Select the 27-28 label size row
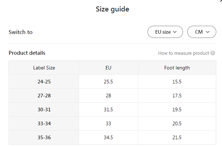222x146 pixels. point(44,96)
